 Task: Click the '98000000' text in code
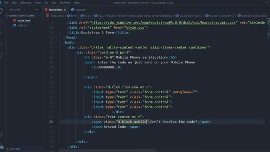pyautogui.click(x=105, y=67)
